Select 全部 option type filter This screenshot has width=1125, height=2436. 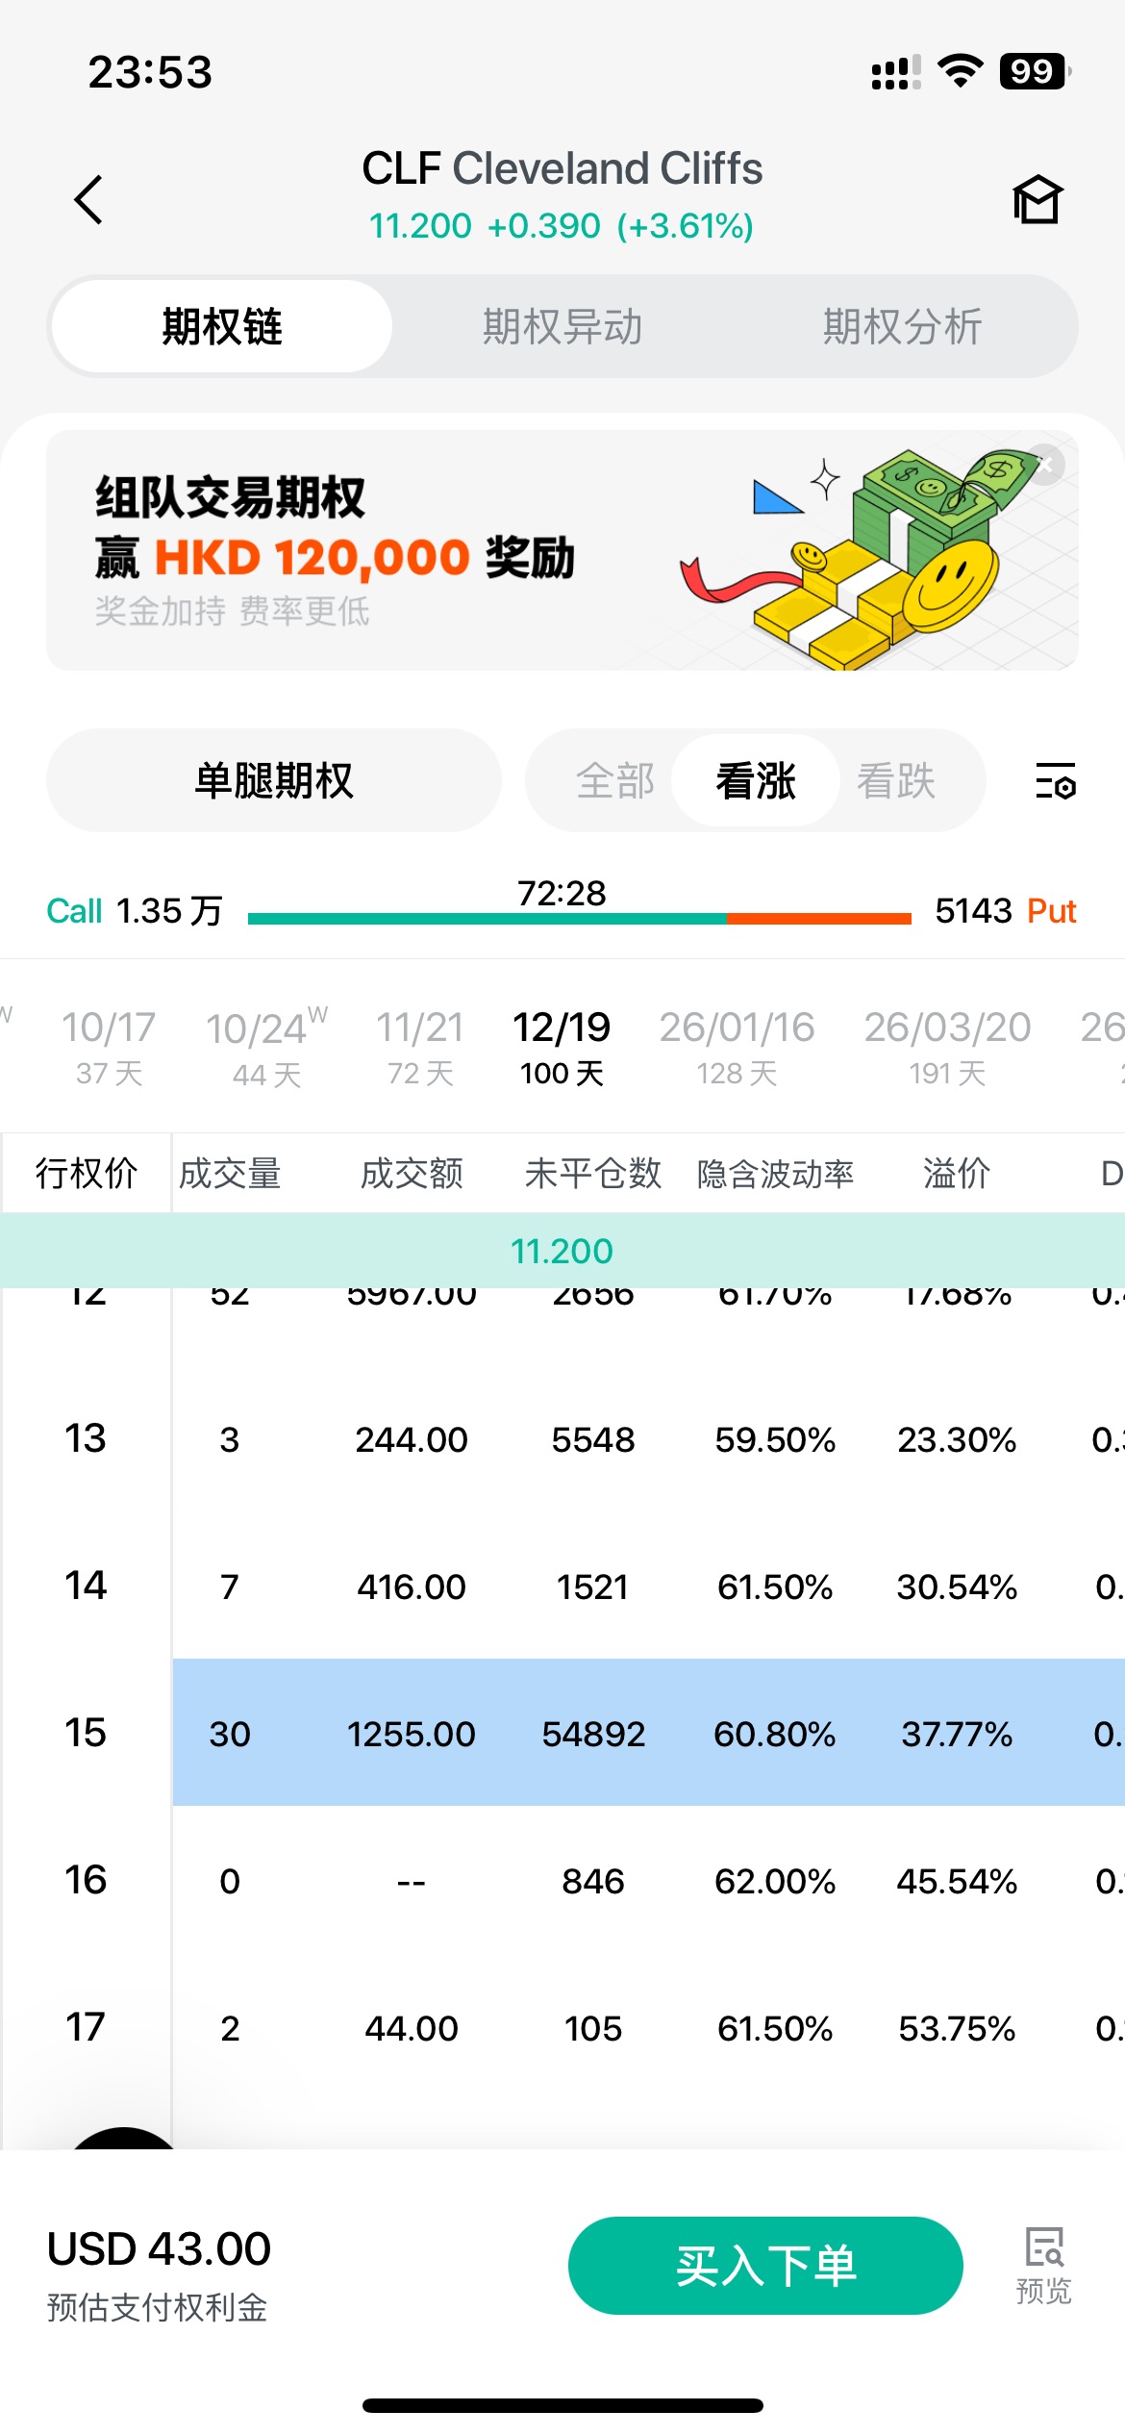coord(615,780)
